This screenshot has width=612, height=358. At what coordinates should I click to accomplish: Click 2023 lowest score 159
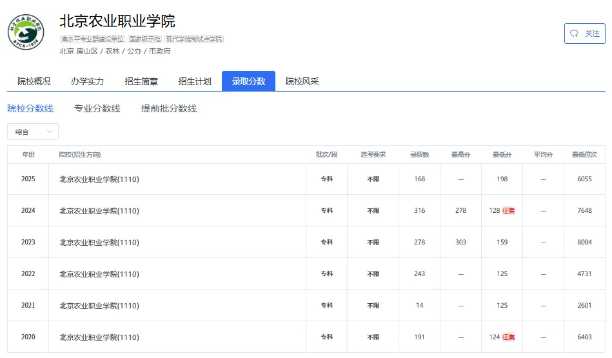click(x=502, y=242)
